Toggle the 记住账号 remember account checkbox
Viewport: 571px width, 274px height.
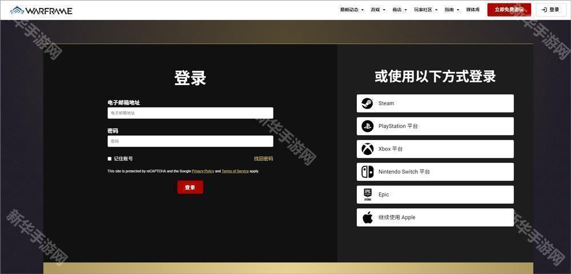tap(110, 159)
